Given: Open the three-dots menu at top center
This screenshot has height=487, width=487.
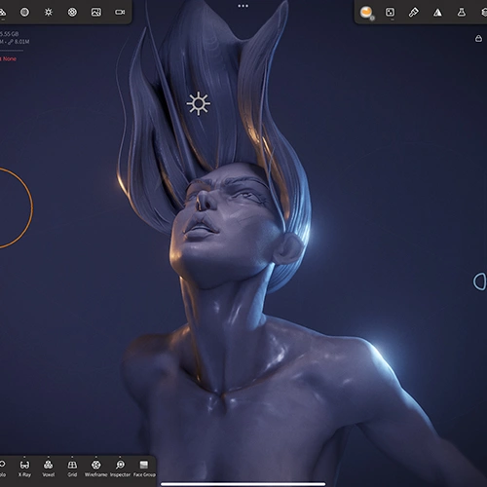Looking at the screenshot, I should click(243, 6).
